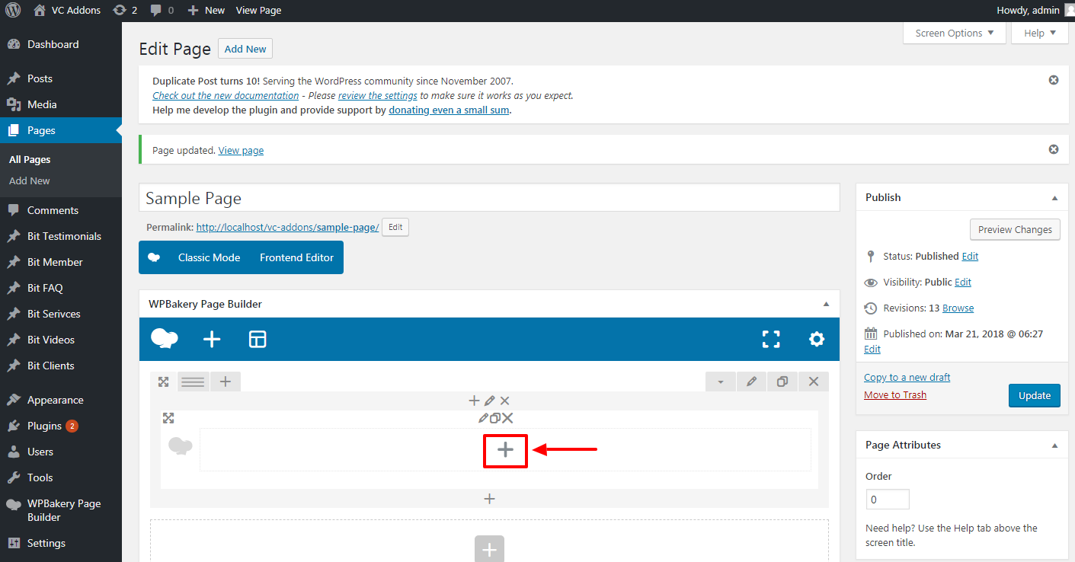Click the Add Element plus icon in WPBakery toolbar
This screenshot has width=1075, height=562.
[x=212, y=340]
